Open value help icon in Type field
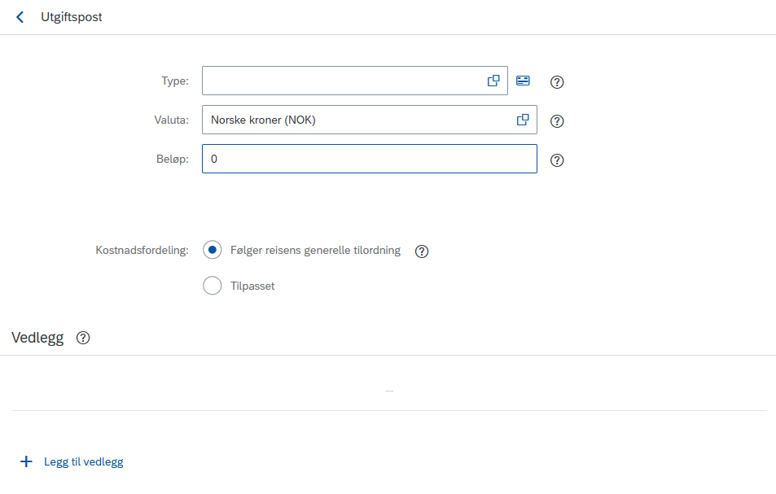The height and width of the screenshot is (494, 776). click(x=493, y=81)
